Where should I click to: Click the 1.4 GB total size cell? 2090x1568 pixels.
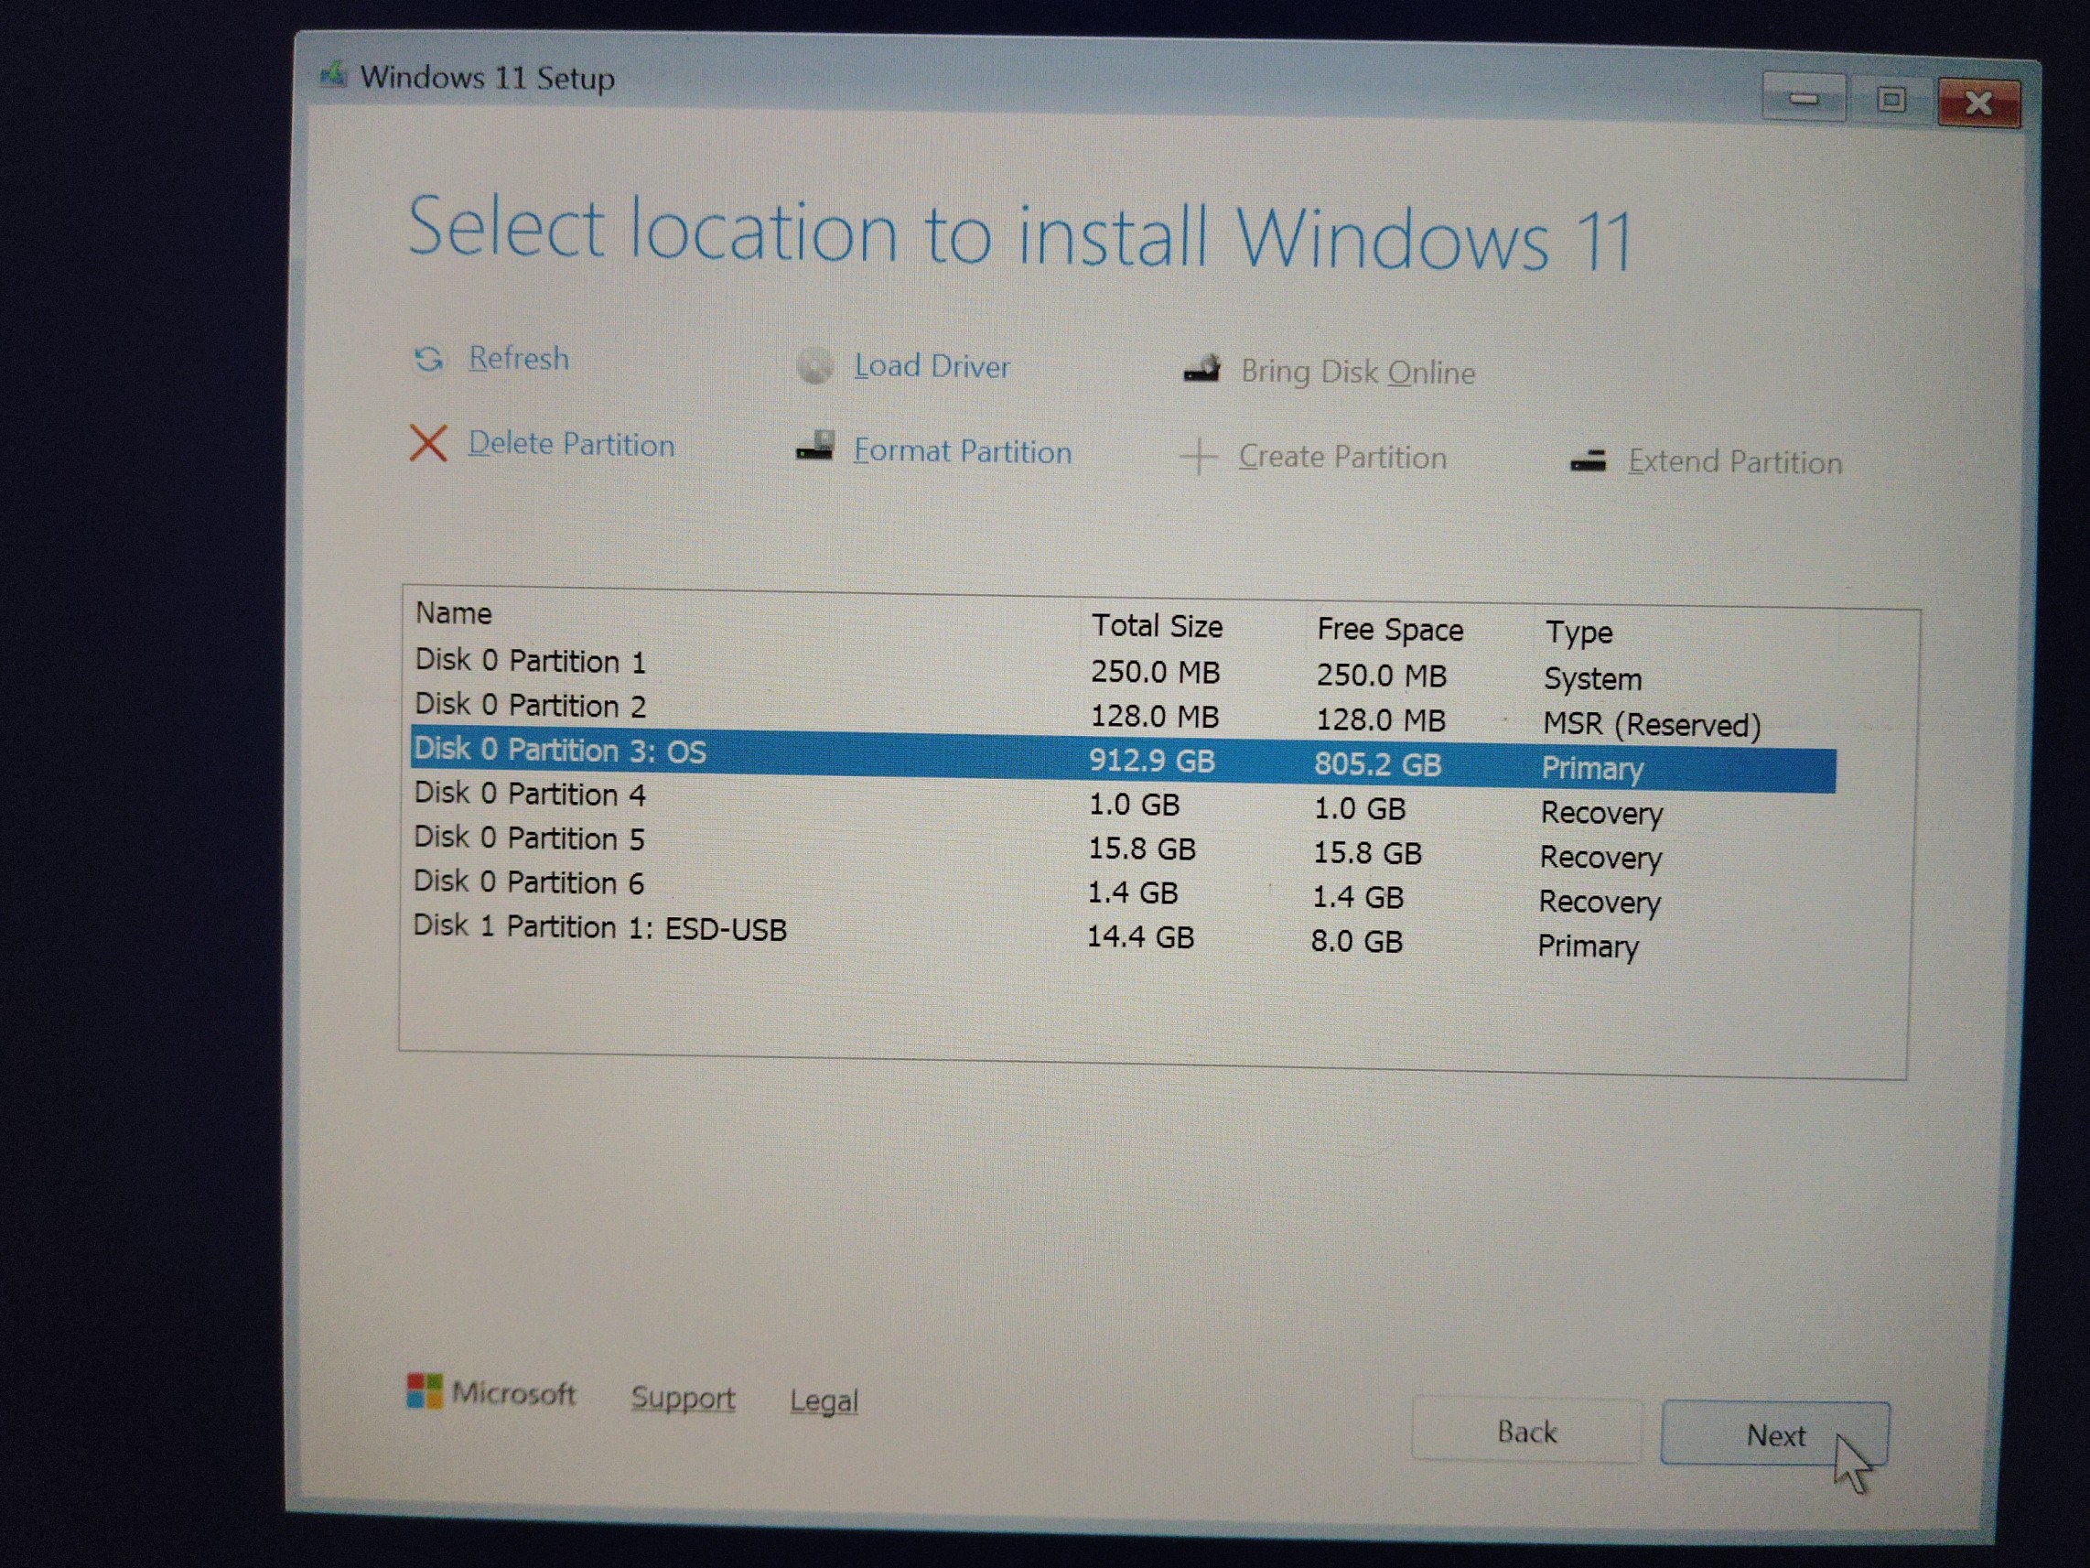coord(1133,892)
